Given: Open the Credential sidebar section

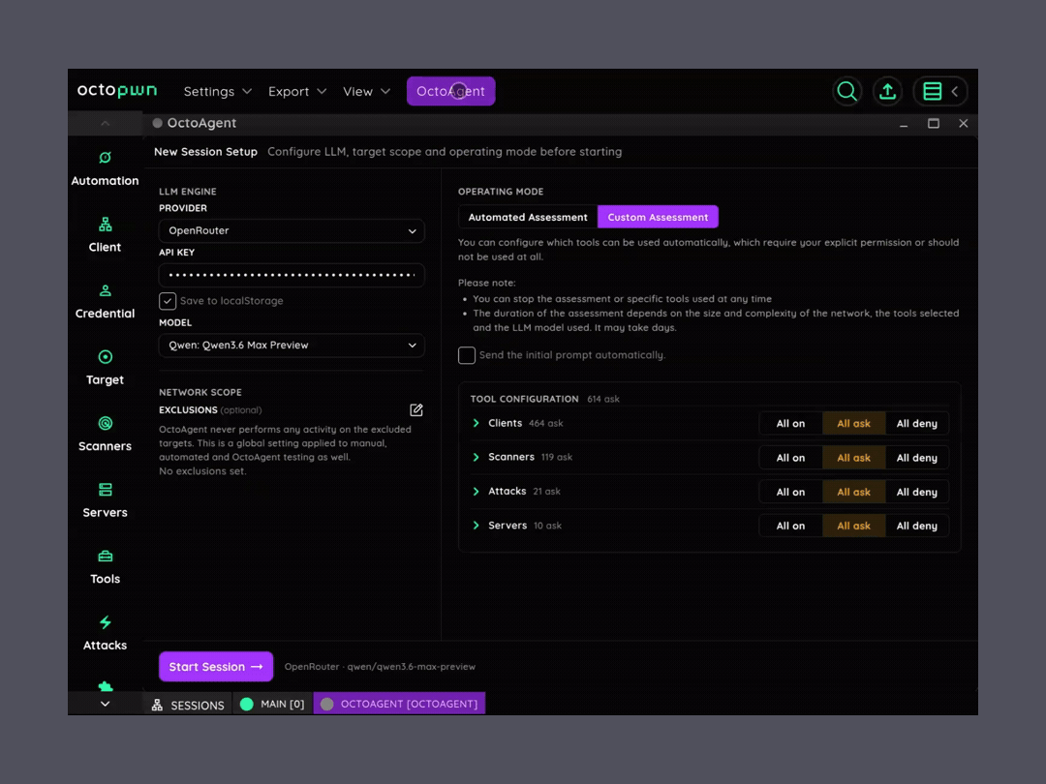Looking at the screenshot, I should point(105,301).
